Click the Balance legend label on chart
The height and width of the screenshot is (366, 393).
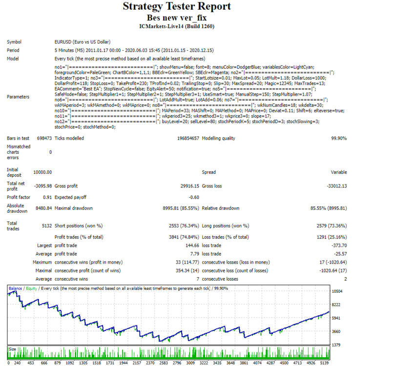(x=15, y=288)
